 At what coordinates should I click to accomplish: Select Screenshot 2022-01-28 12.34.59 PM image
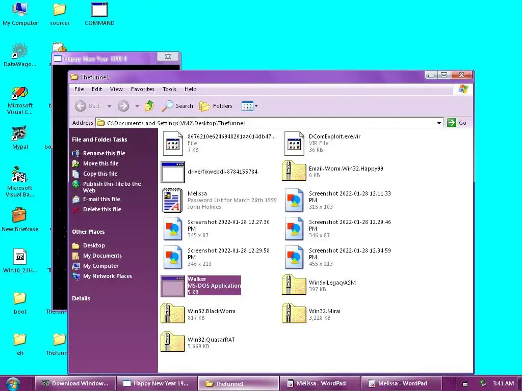294,257
